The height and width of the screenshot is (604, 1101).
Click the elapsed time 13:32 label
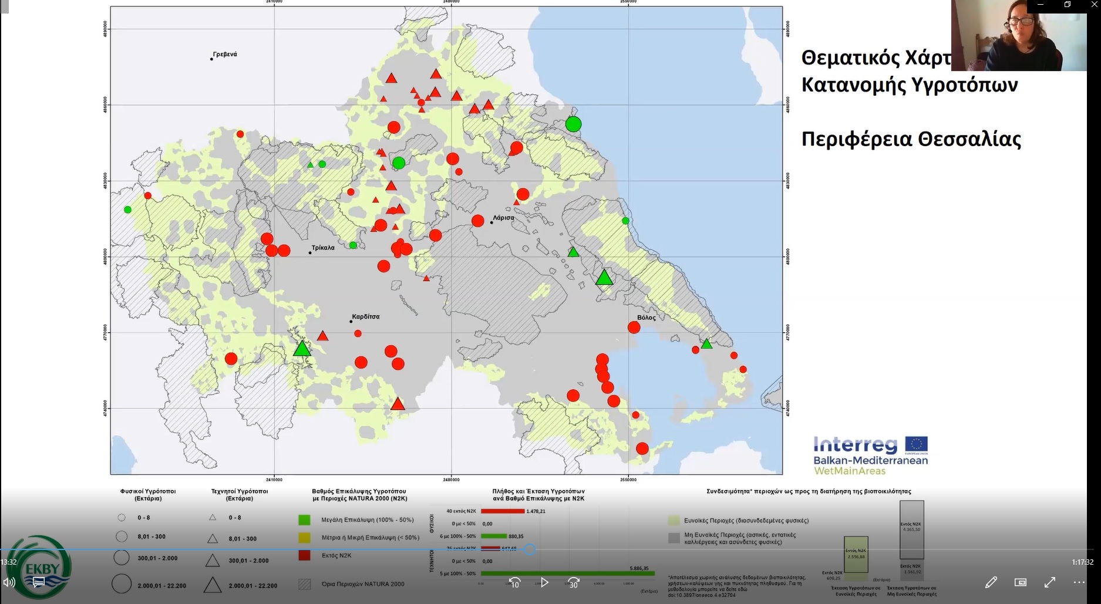tap(9, 562)
